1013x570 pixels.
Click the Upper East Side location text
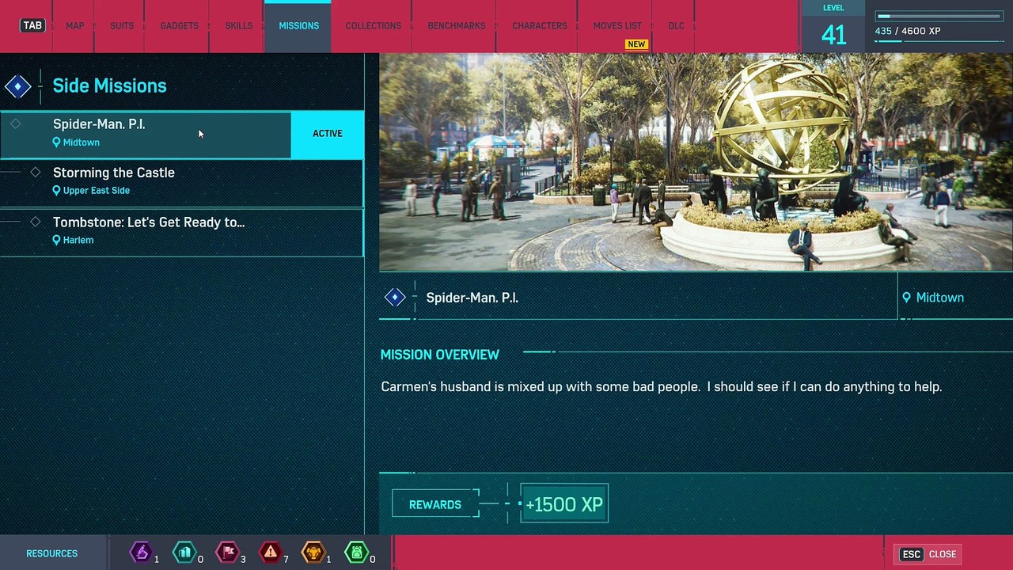[x=96, y=191]
